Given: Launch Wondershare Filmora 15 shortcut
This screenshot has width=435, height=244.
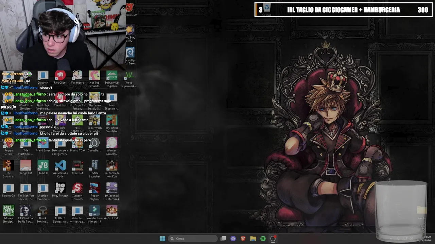Looking at the screenshot, I should (94, 215).
